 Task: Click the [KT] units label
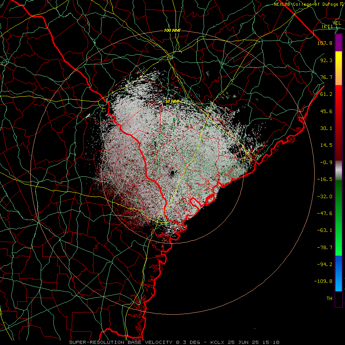tap(327, 27)
